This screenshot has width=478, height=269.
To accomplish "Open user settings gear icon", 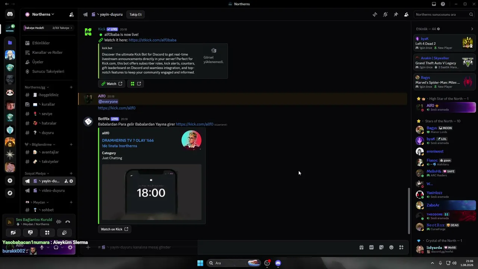I will 71,247.
